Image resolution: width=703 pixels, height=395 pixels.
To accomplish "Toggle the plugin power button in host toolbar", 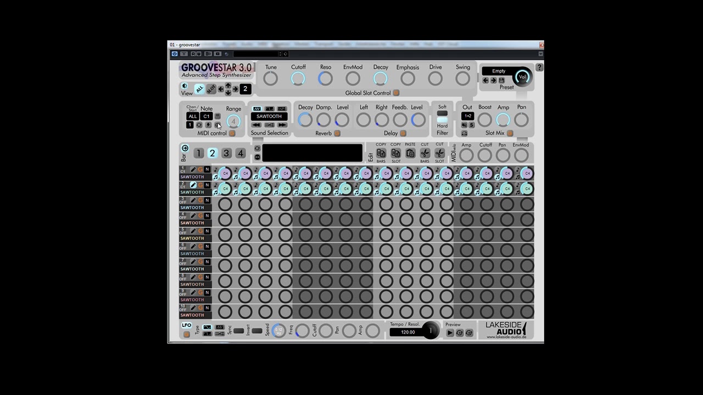I will click(x=174, y=54).
